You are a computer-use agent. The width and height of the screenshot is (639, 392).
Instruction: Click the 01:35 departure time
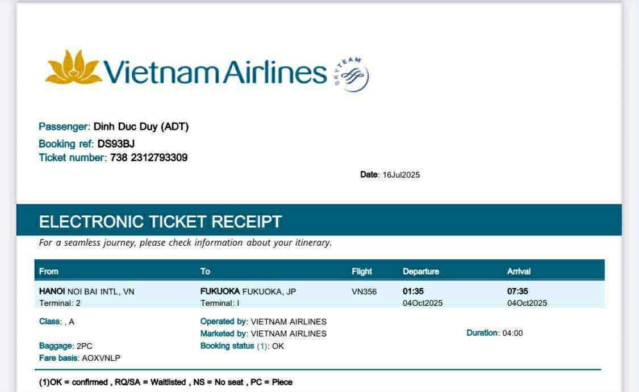(414, 291)
